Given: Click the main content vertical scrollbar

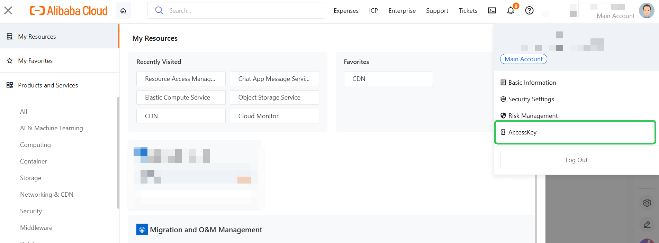Looking at the screenshot, I should tap(536, 209).
